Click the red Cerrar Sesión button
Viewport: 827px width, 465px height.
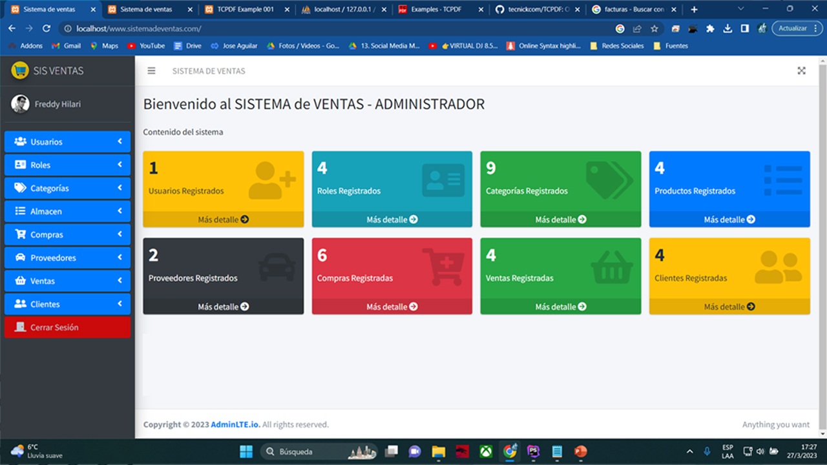(67, 327)
